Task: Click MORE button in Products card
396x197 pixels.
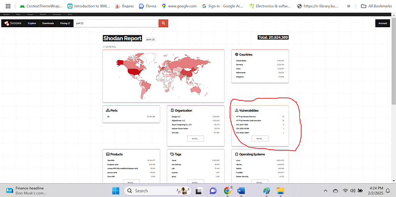Action: (131, 182)
